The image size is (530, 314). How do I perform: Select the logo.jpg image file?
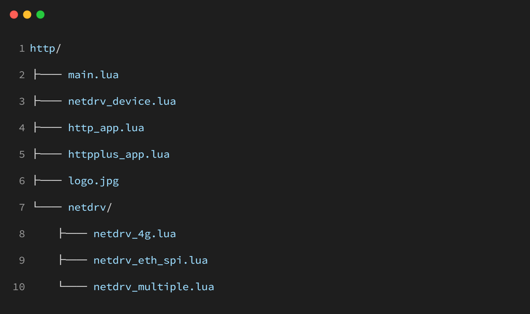93,181
